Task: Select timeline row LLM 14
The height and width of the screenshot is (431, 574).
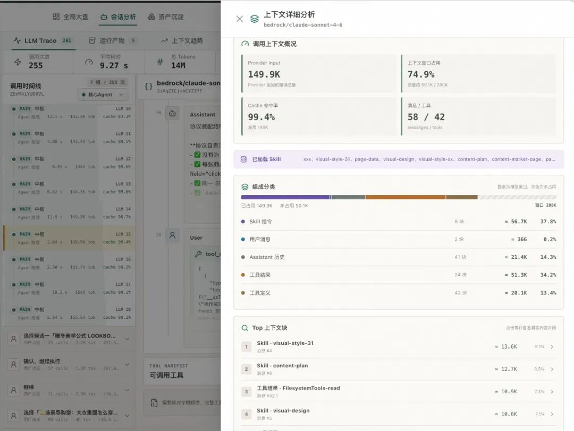Action: coord(69,213)
